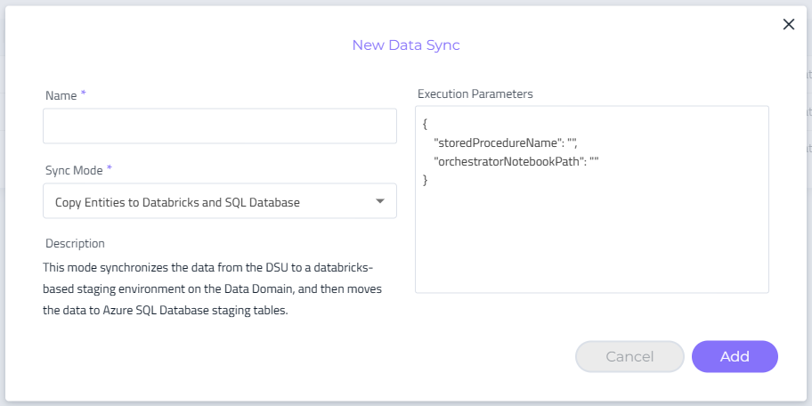Click the Description heading
The width and height of the screenshot is (812, 406).
[x=75, y=243]
